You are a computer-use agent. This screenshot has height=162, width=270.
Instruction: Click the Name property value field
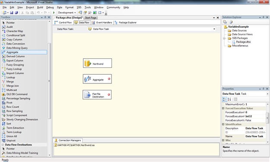pos(255,137)
